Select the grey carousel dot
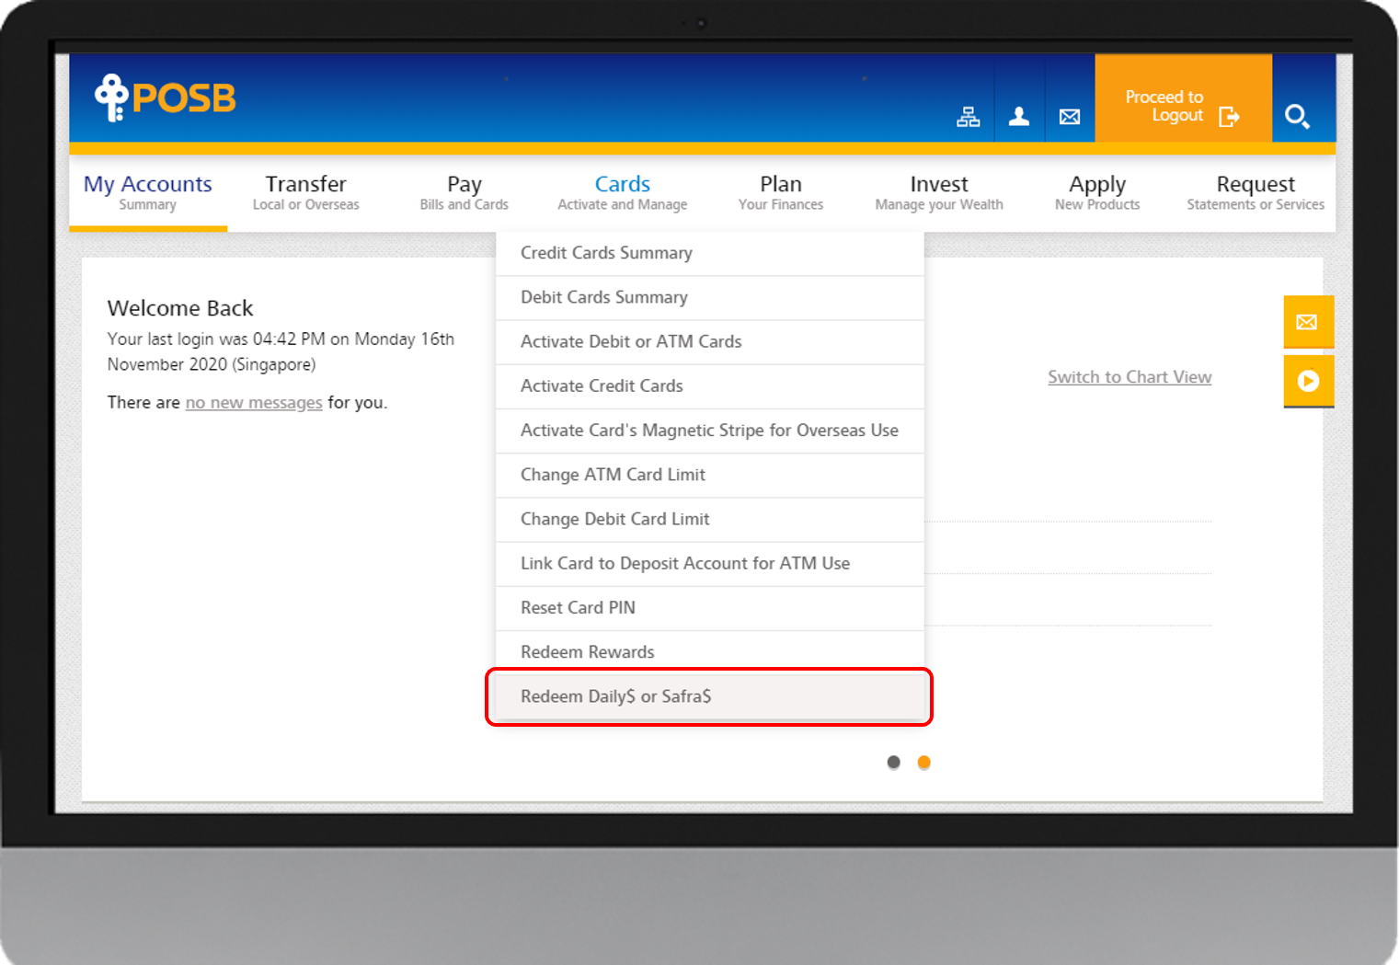Image resolution: width=1399 pixels, height=965 pixels. click(x=893, y=762)
